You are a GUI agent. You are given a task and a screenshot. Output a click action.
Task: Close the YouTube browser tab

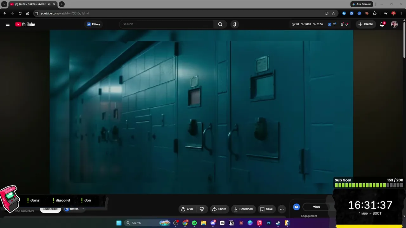[54, 4]
